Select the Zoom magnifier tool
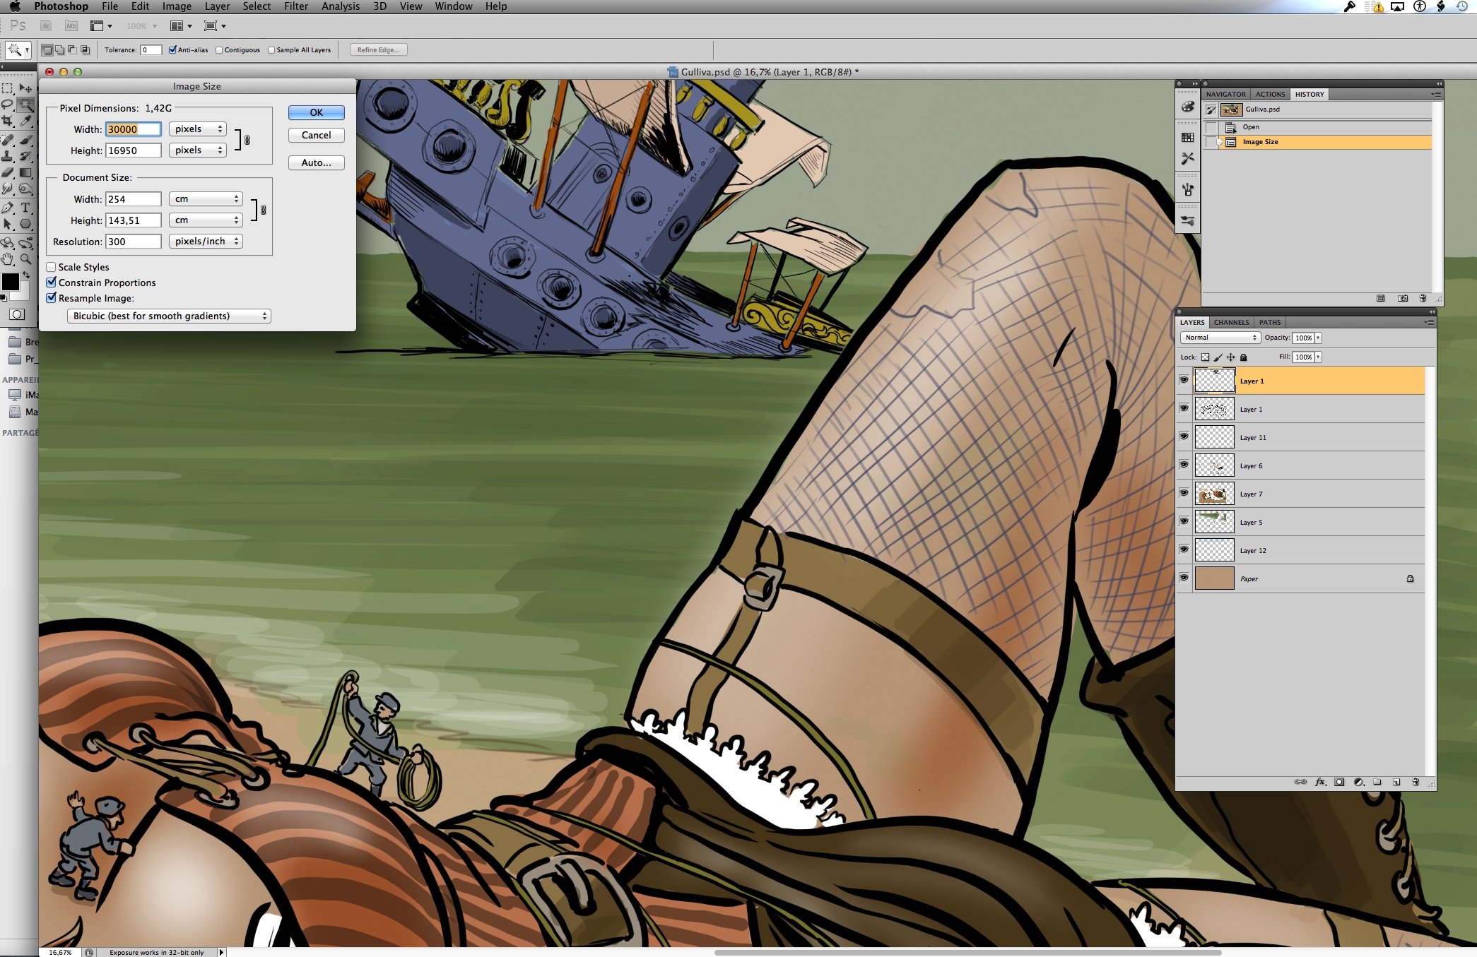Screen dimensions: 1477x957 coord(25,259)
